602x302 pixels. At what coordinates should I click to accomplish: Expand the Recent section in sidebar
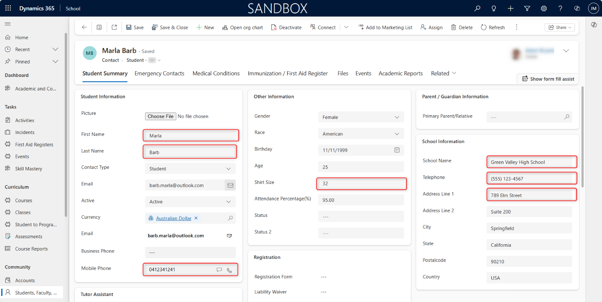point(55,50)
